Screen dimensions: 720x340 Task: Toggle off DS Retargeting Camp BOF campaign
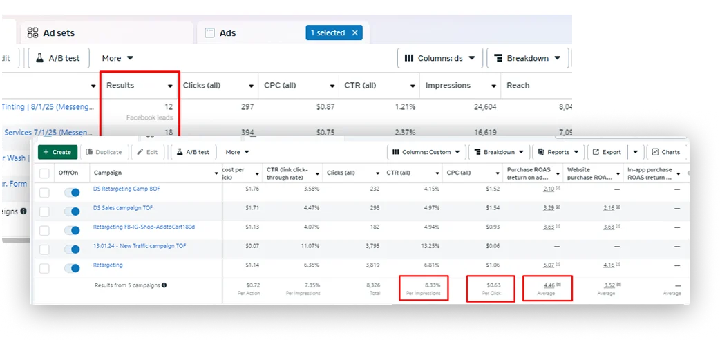(71, 193)
